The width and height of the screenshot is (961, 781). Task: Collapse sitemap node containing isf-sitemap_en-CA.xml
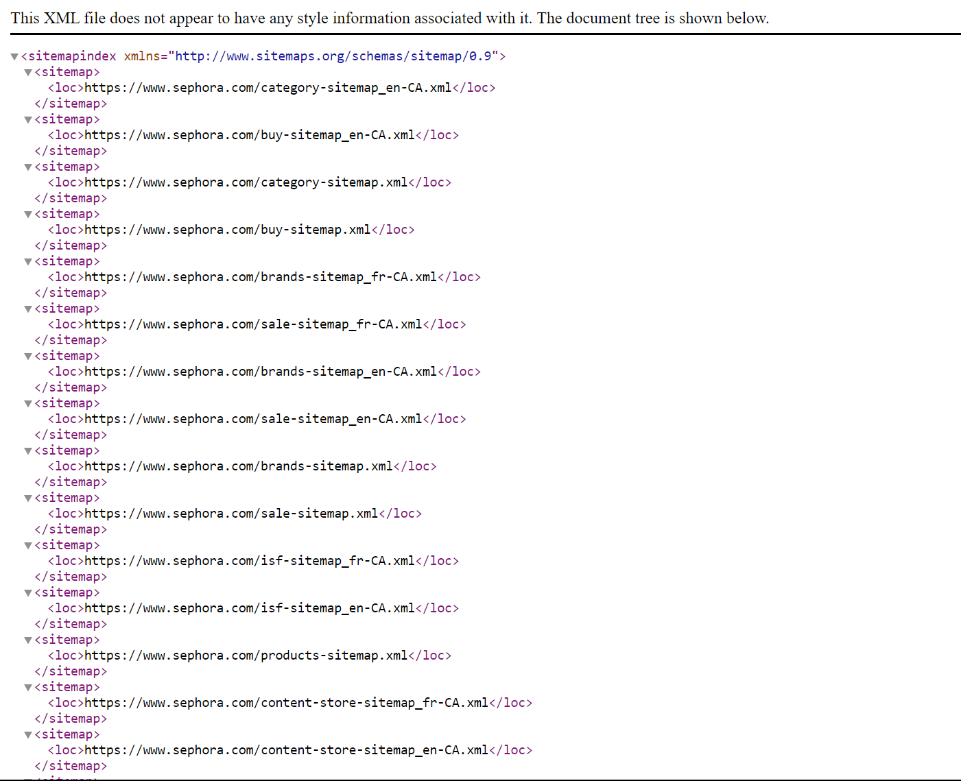[28, 593]
